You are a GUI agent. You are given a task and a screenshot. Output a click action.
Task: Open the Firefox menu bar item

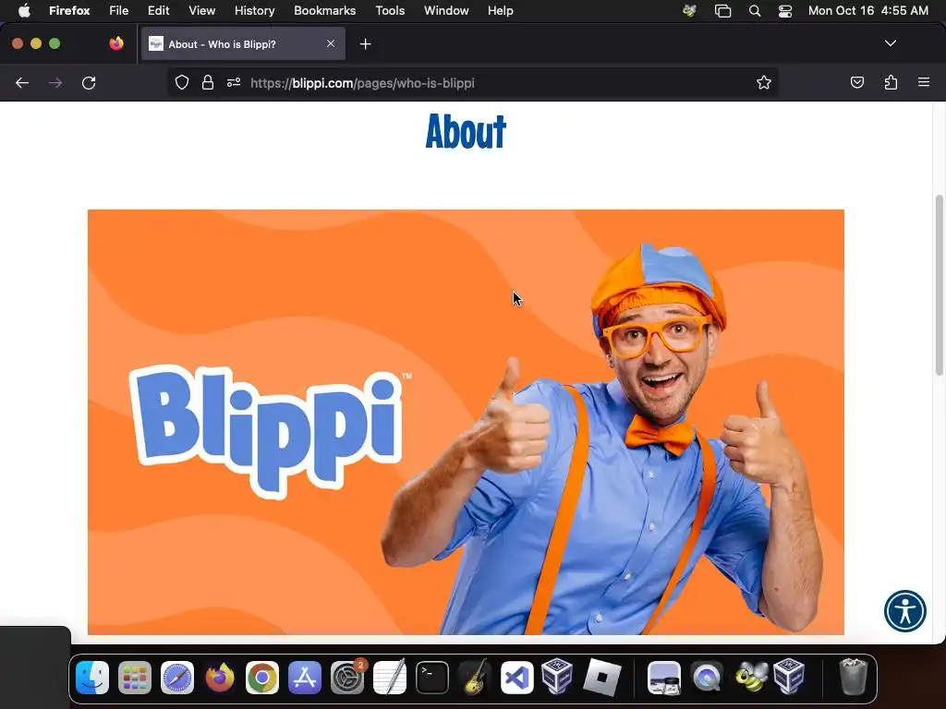click(69, 10)
